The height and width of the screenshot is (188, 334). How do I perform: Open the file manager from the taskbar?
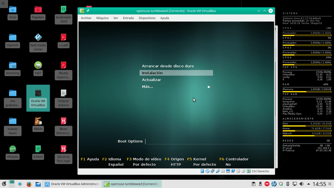[38, 184]
